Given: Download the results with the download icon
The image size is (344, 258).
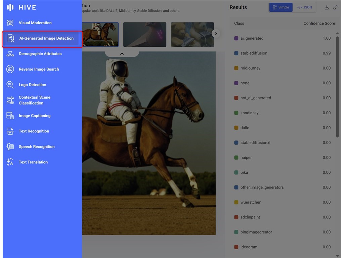Looking at the screenshot, I should (327, 7).
